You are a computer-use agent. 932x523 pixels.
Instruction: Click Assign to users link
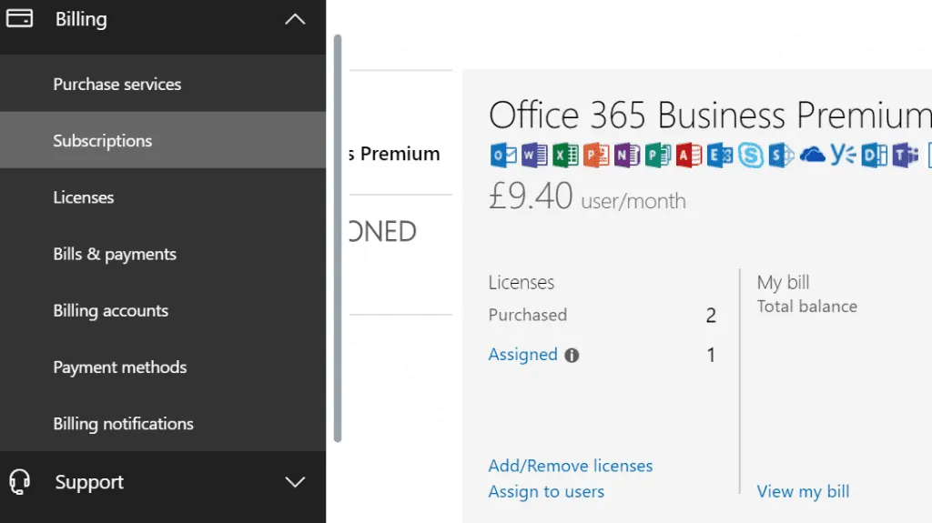[546, 491]
